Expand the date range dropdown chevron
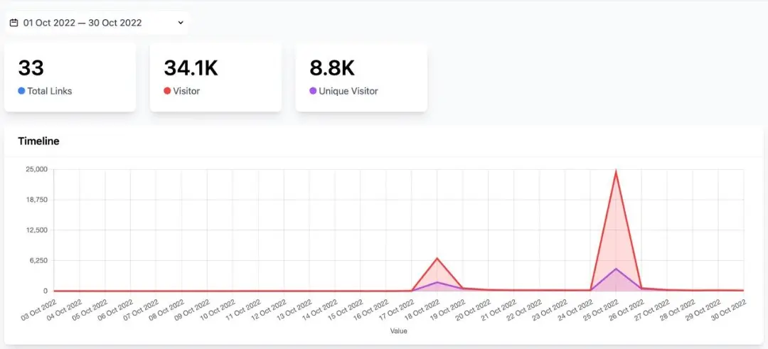Screen dimensions: 768x349 pos(181,23)
